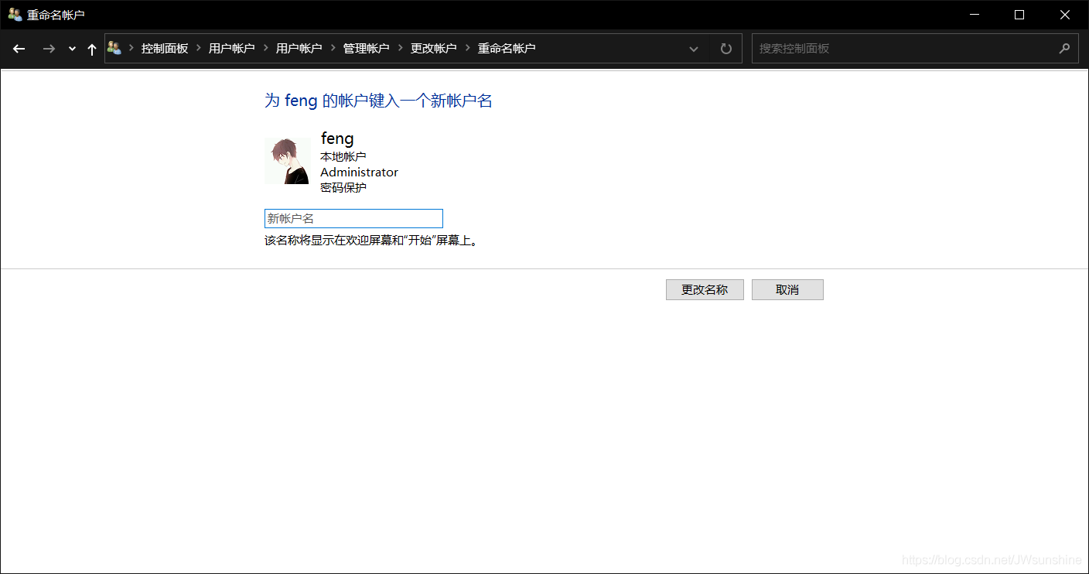Cancel renaming with 取消 button
1089x574 pixels.
point(787,289)
